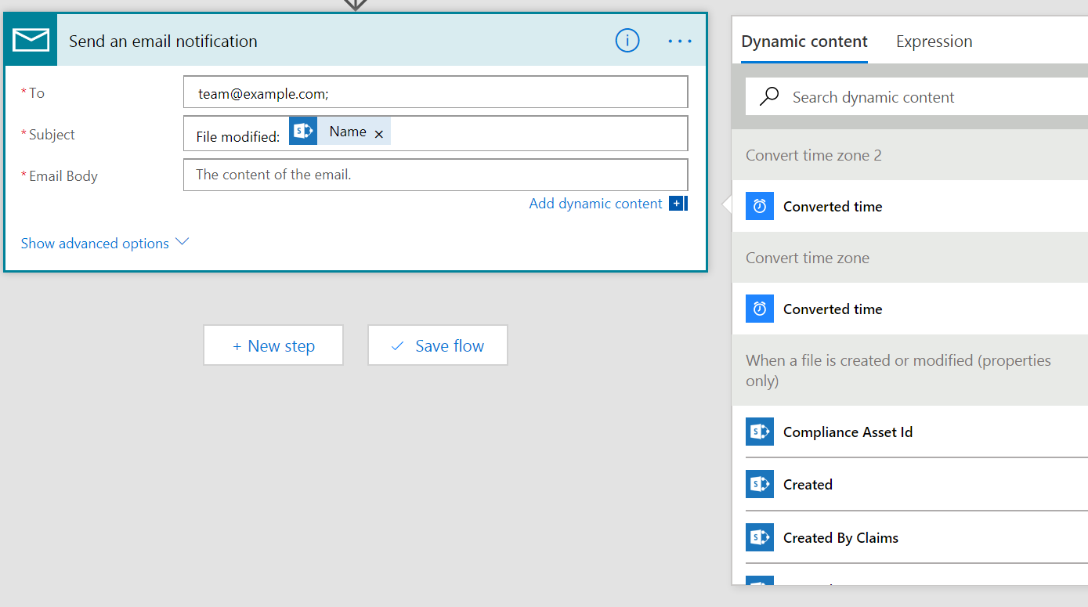Image resolution: width=1088 pixels, height=607 pixels.
Task: Open the info icon on email action
Action: [627, 41]
